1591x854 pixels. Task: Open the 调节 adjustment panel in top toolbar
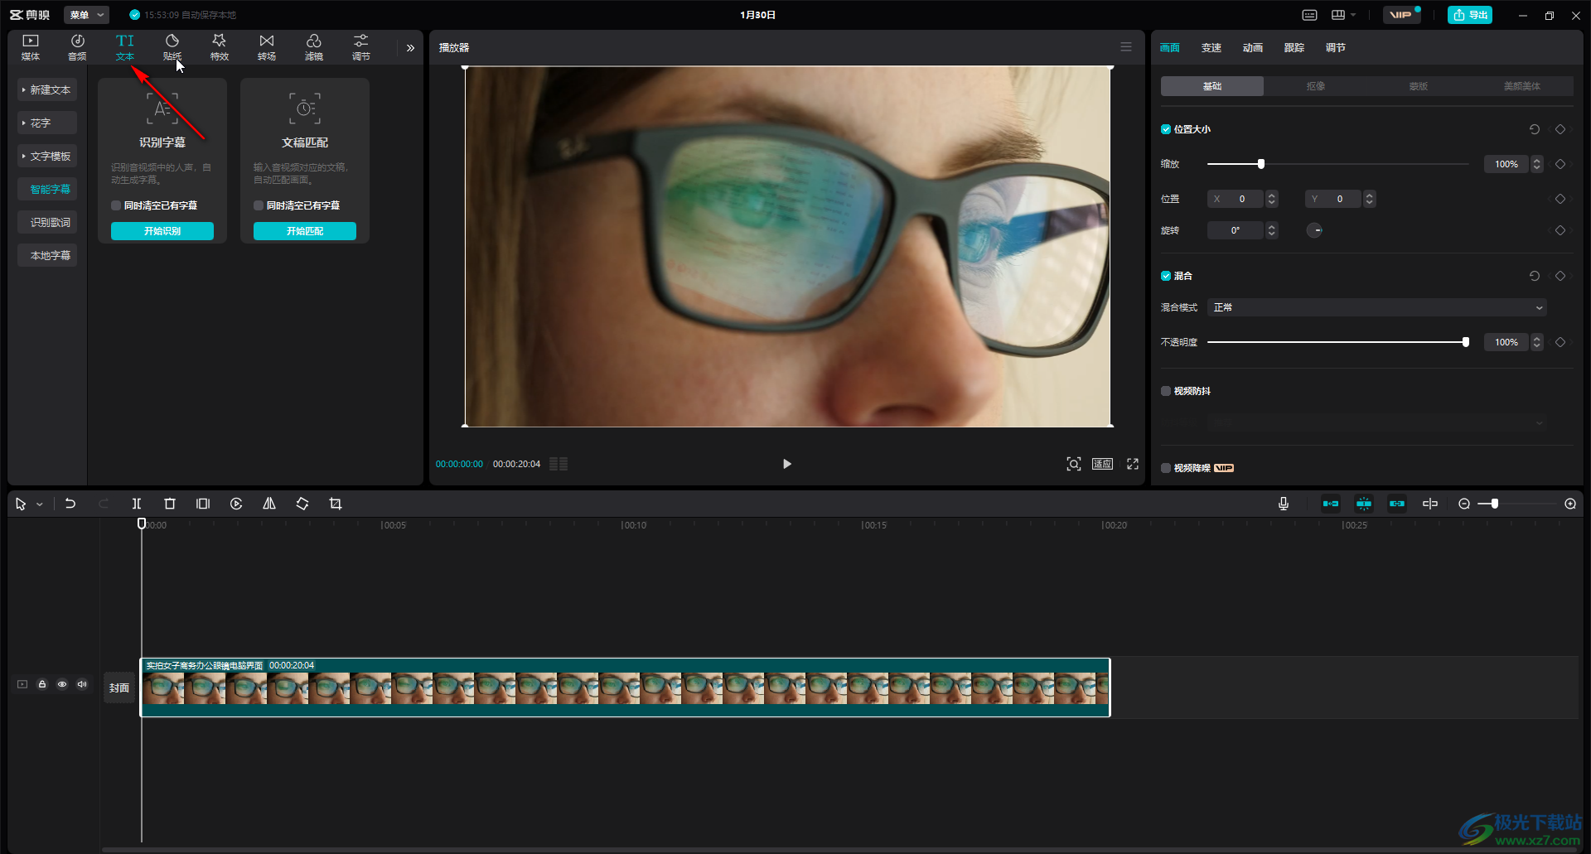click(x=361, y=47)
